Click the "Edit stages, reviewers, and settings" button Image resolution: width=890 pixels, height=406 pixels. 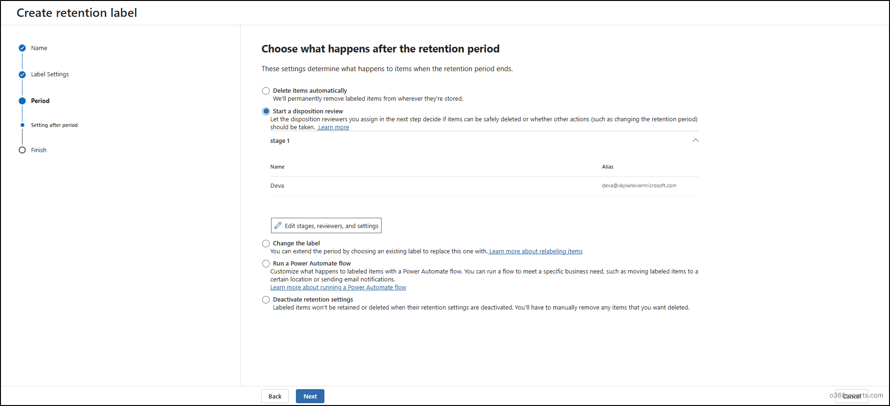click(x=326, y=225)
